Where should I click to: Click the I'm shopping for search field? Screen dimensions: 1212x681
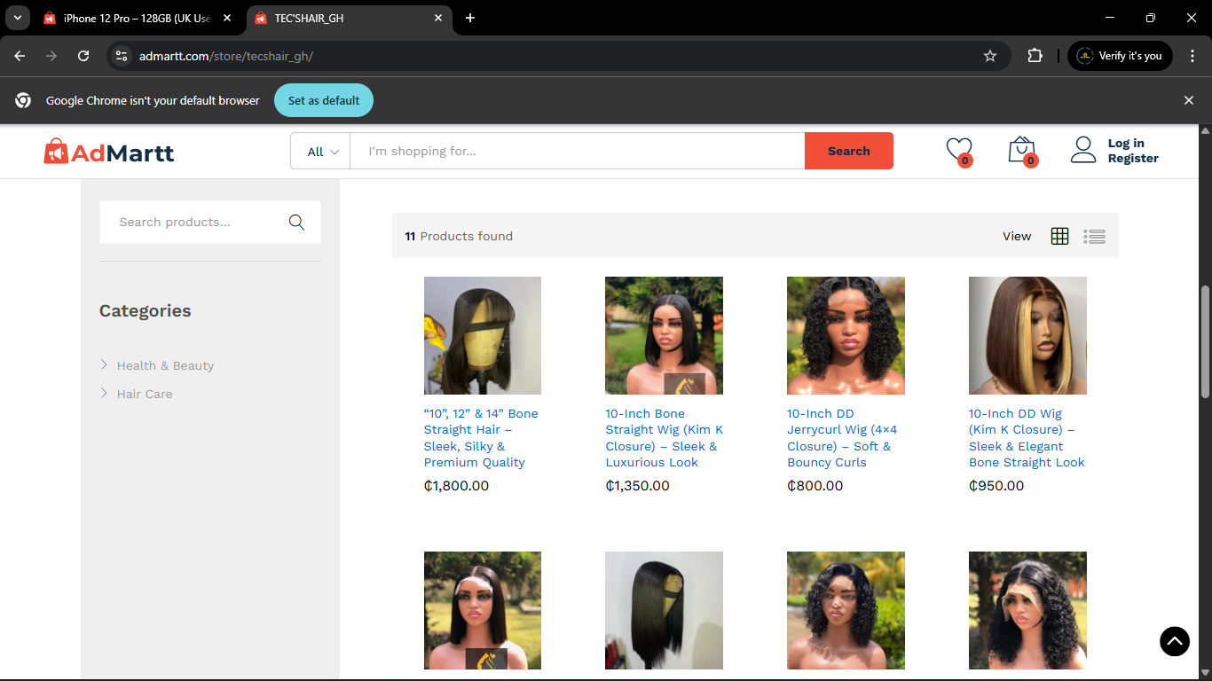tap(578, 151)
